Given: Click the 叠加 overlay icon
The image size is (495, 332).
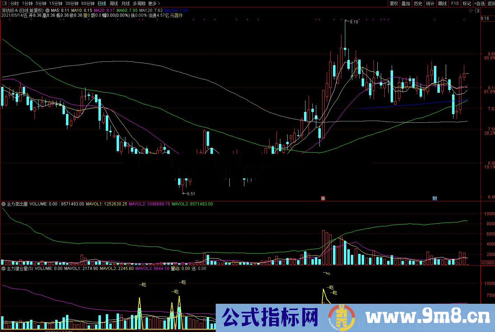Looking at the screenshot, I should pyautogui.click(x=406, y=3).
